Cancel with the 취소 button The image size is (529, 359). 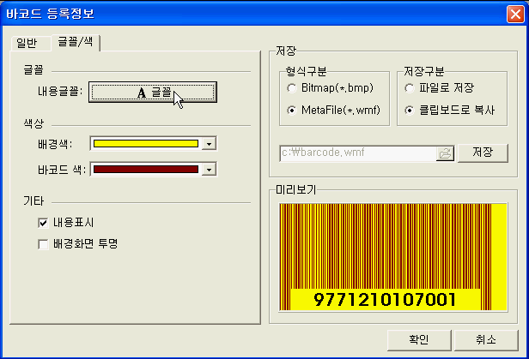486,340
